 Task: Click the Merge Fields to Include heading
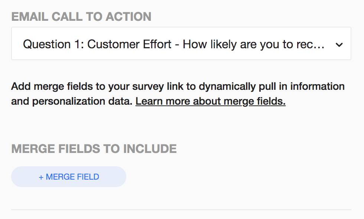pyautogui.click(x=94, y=149)
